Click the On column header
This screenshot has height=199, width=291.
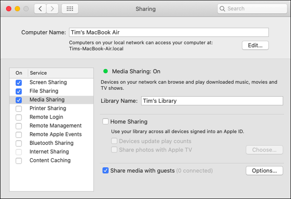[19, 73]
